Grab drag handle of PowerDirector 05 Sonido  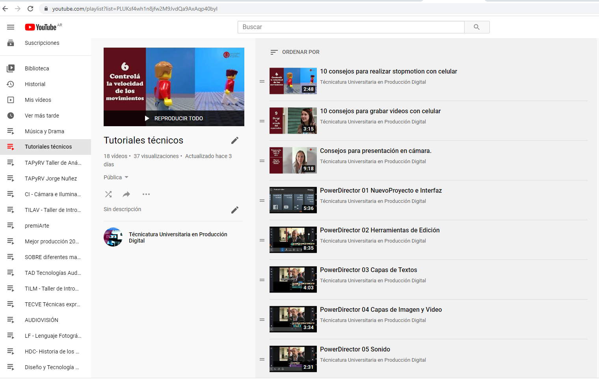click(x=262, y=359)
